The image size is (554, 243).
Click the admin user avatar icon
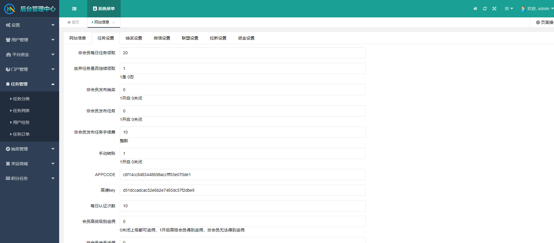pyautogui.click(x=523, y=9)
